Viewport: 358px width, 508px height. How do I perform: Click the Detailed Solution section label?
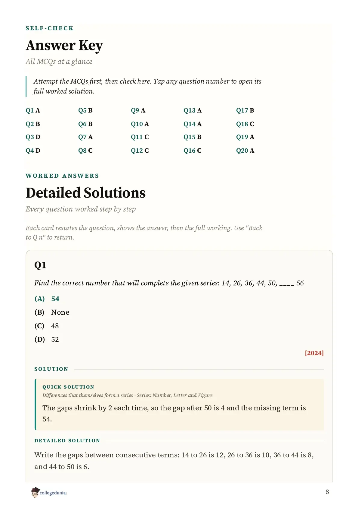67,441
